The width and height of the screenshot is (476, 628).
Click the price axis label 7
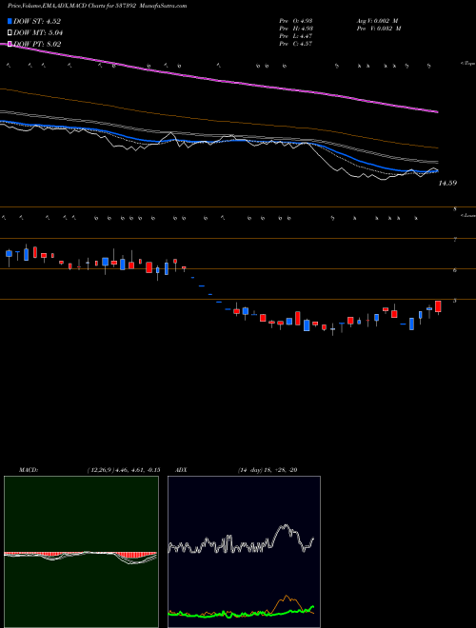click(455, 240)
